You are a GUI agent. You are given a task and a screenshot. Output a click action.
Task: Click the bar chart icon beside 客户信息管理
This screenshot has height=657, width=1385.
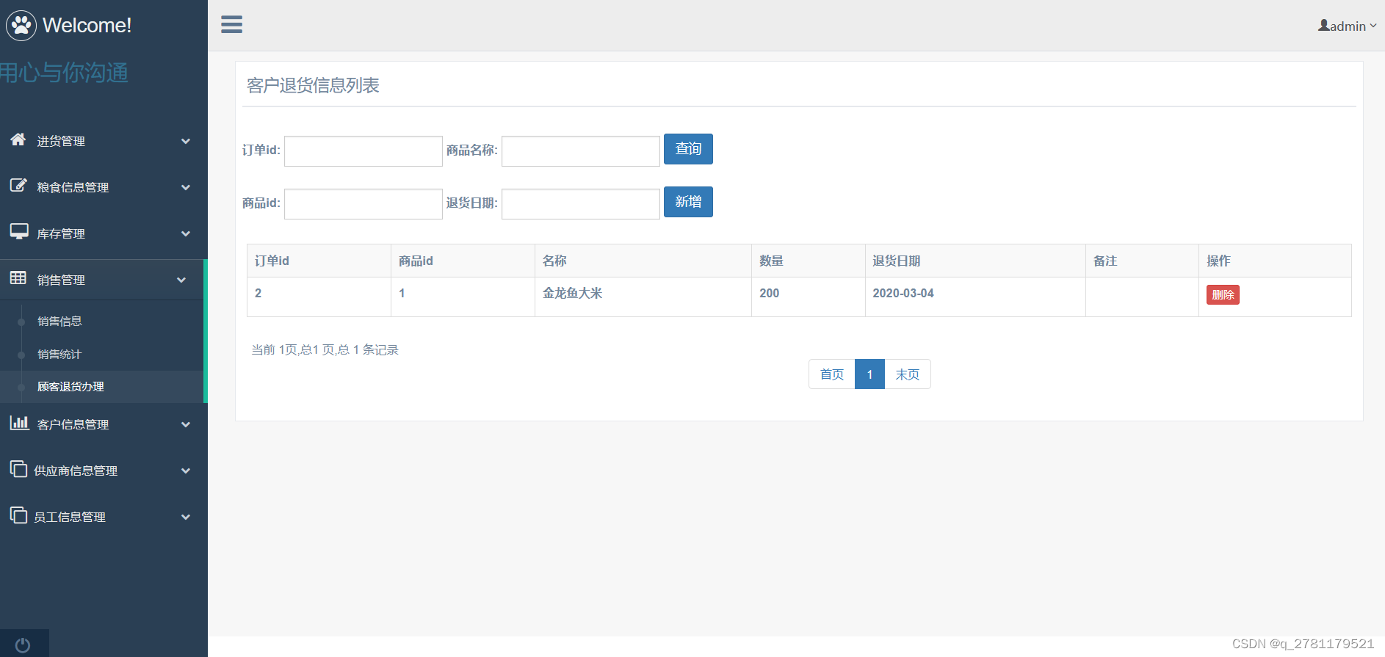tap(19, 422)
